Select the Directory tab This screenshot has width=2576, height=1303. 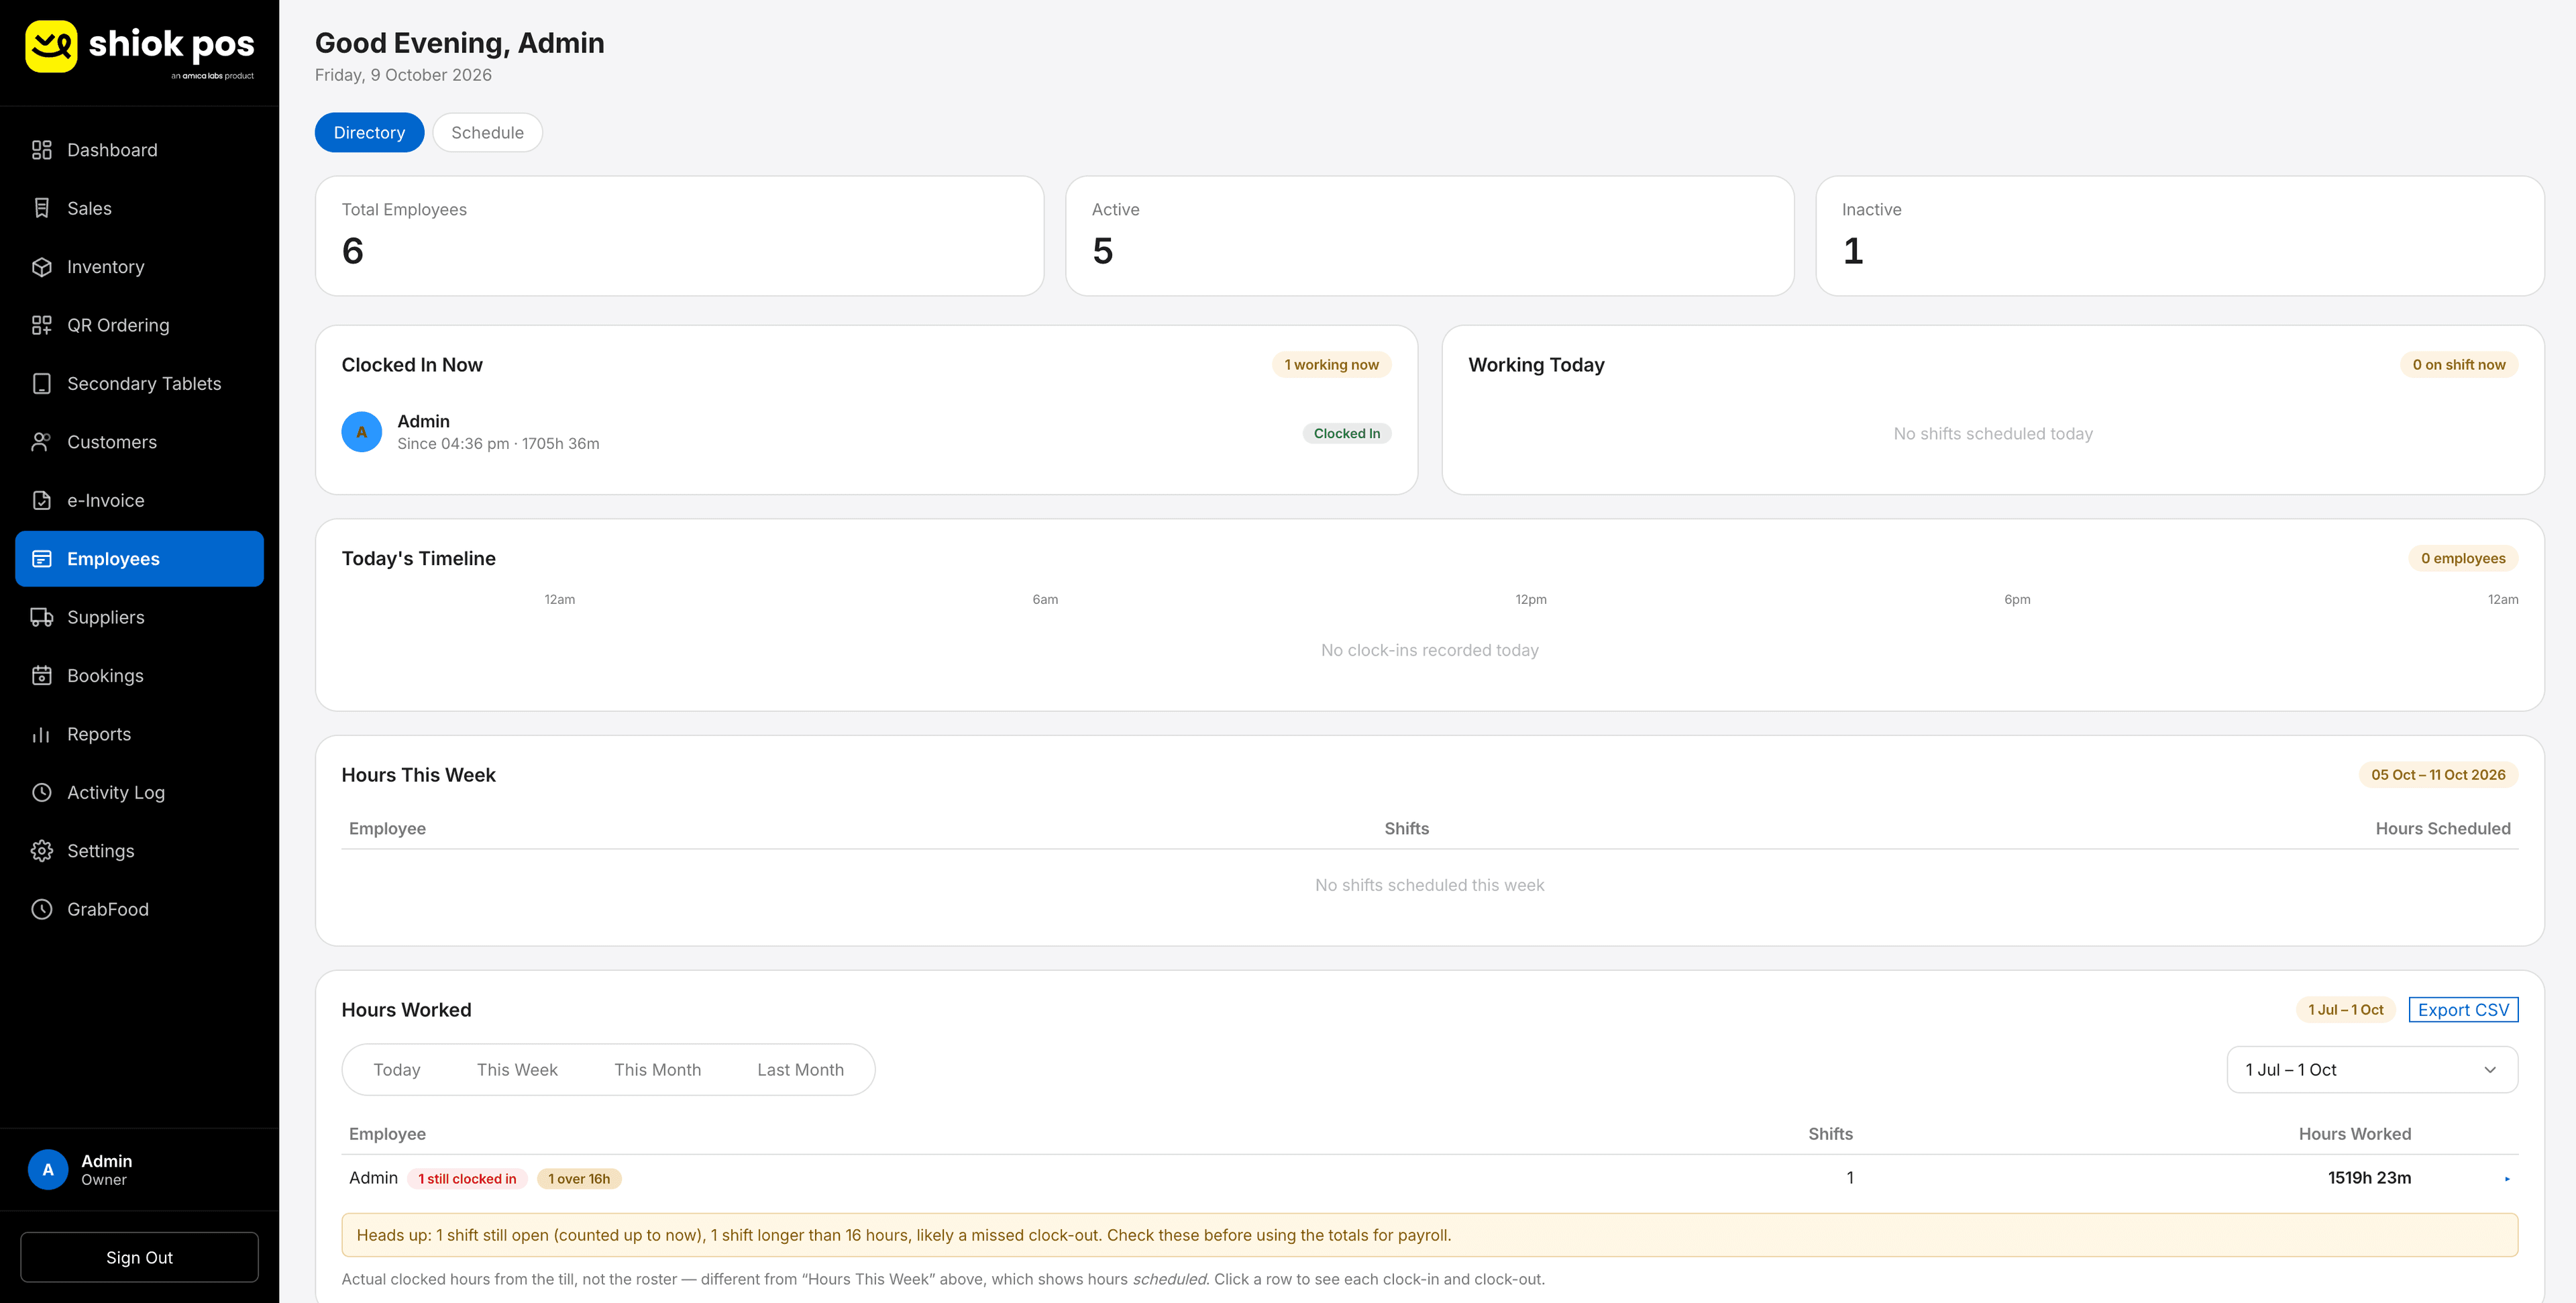[369, 133]
